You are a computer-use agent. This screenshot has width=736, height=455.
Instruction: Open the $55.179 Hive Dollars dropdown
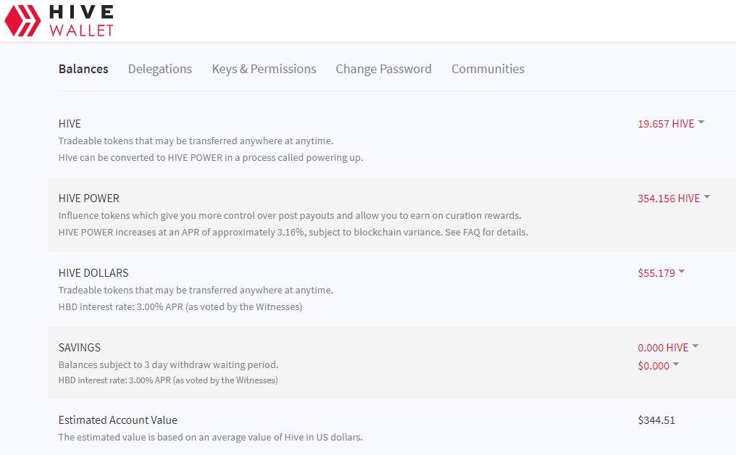tap(661, 273)
